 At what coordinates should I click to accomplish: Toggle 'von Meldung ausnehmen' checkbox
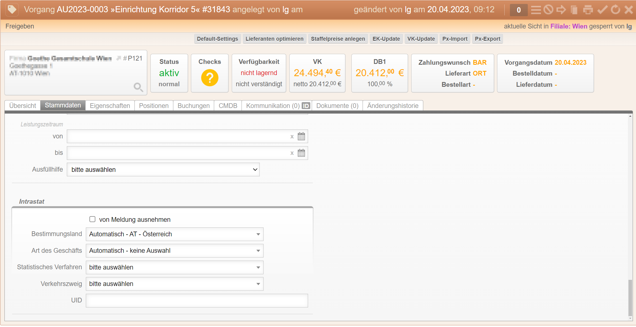[x=92, y=219]
